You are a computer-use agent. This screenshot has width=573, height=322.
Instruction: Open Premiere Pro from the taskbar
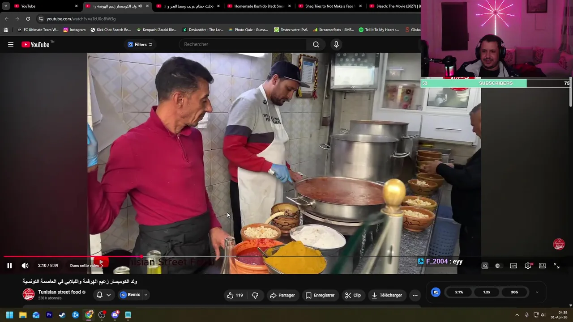click(x=49, y=315)
